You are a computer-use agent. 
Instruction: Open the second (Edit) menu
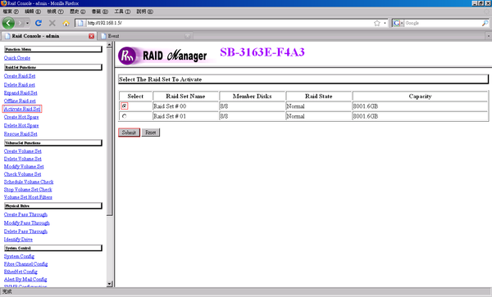33,11
